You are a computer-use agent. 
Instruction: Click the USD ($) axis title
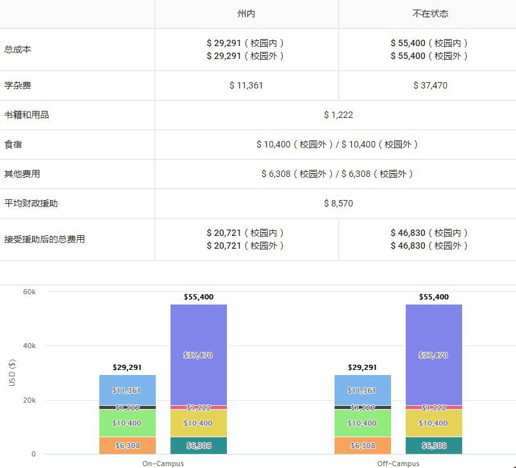tap(12, 373)
